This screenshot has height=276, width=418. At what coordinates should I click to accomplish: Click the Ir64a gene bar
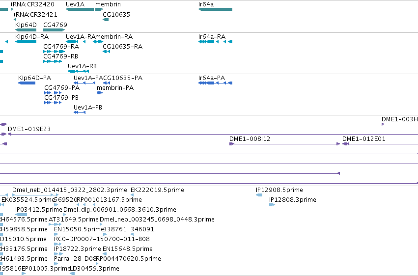[215, 9]
